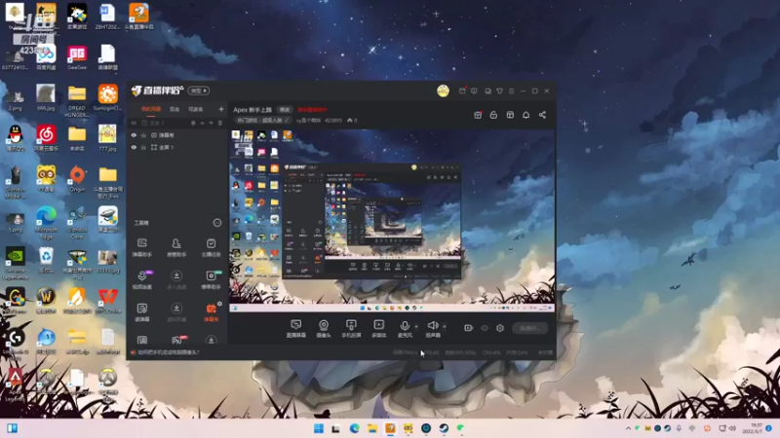Share the stream via share icon

coord(542,115)
